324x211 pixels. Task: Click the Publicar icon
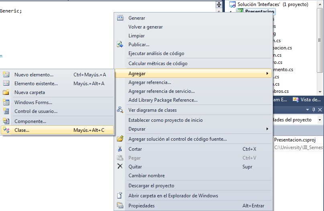(120, 45)
